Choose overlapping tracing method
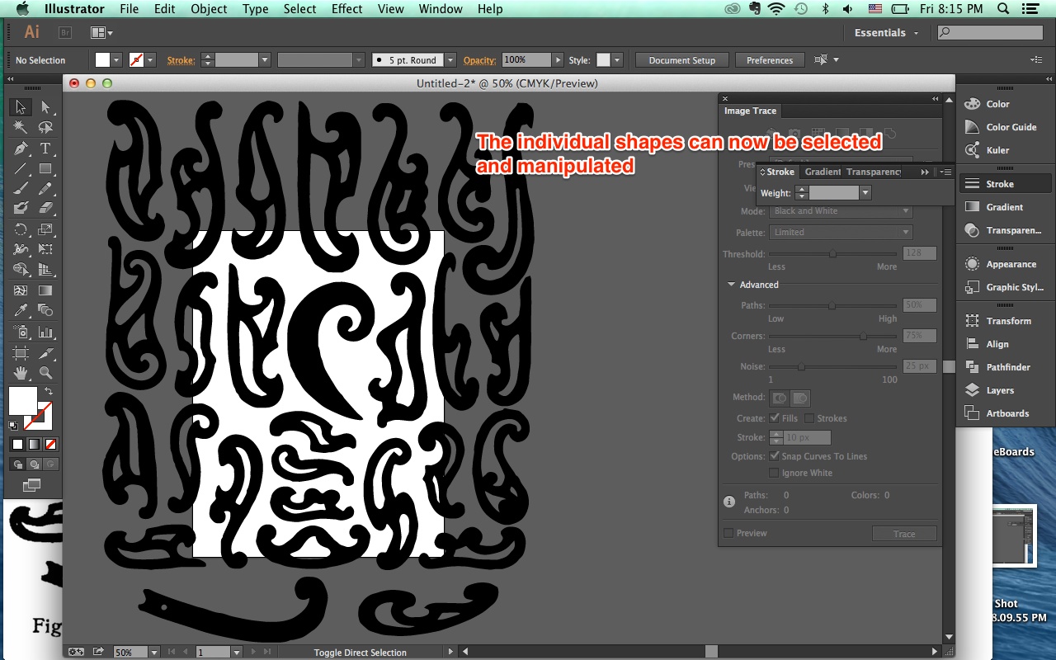Image resolution: width=1056 pixels, height=660 pixels. coord(800,398)
